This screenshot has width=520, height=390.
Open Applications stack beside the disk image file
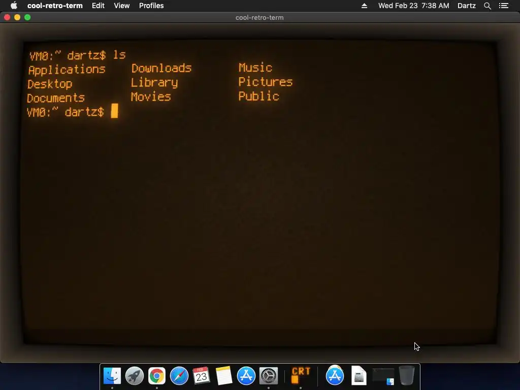click(x=335, y=375)
